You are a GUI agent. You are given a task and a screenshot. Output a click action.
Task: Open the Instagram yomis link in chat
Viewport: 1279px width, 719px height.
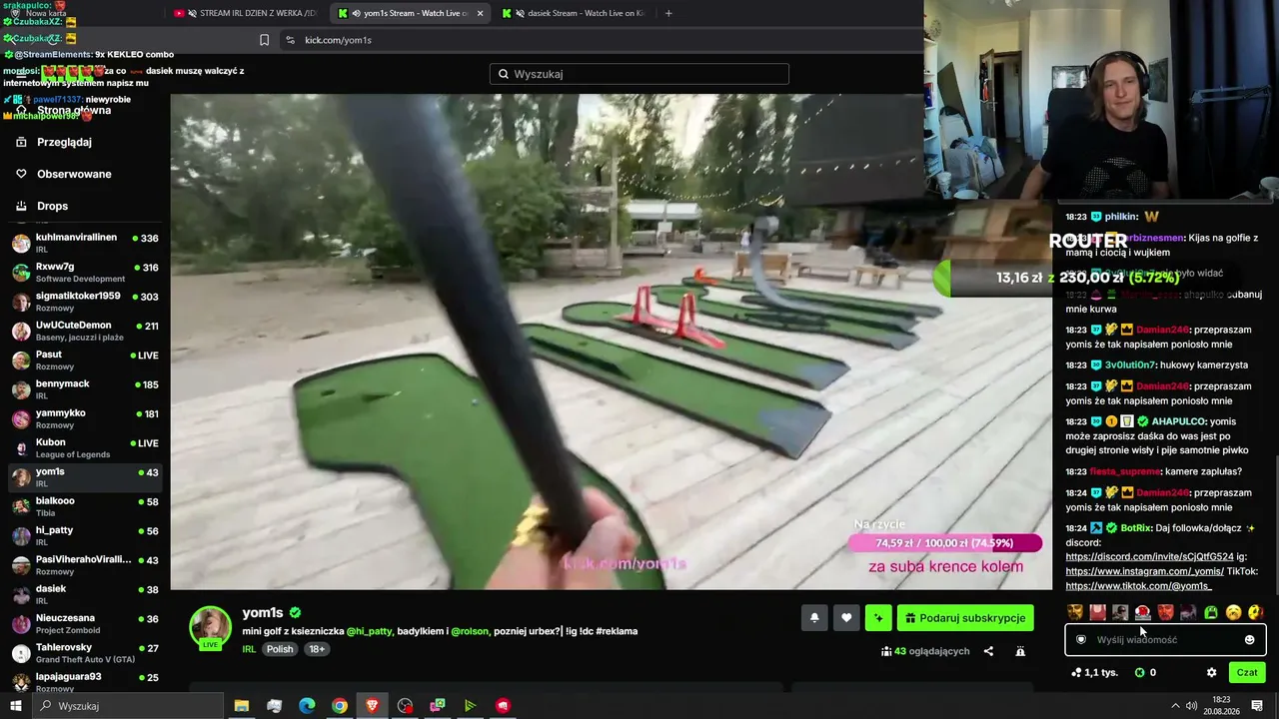point(1144,571)
